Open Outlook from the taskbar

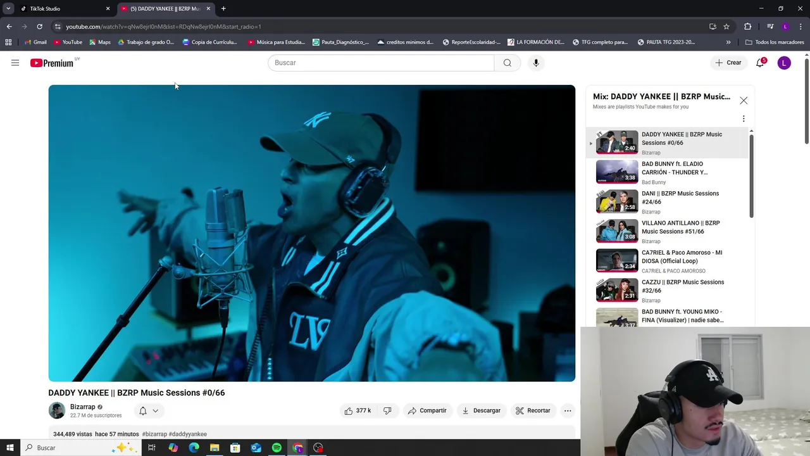coord(256,448)
